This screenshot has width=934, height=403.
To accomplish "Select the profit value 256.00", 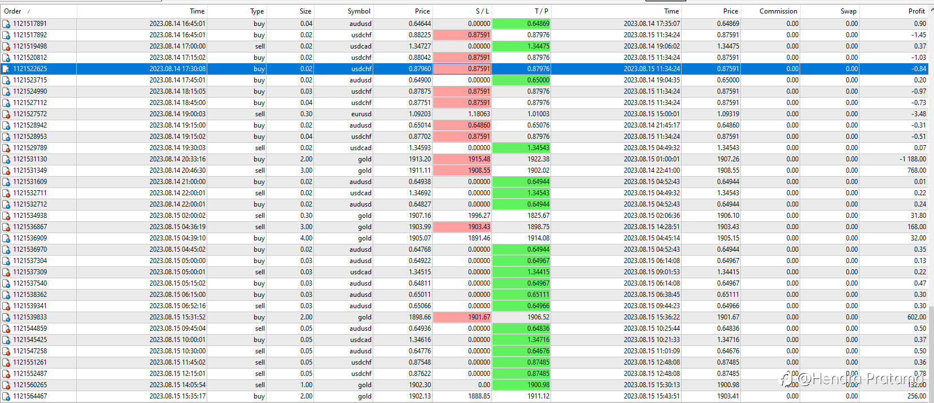I will pos(916,396).
